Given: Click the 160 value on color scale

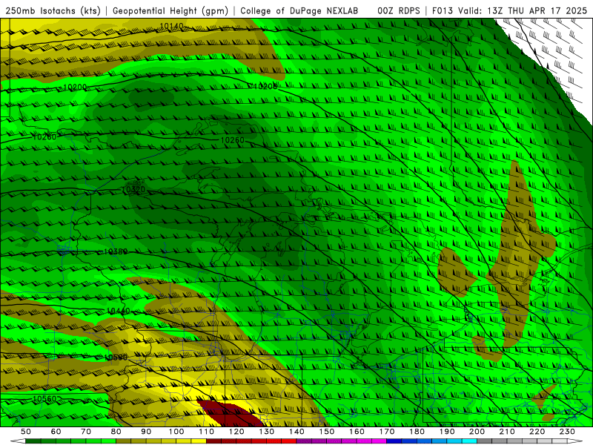Looking at the screenshot, I should click(357, 432).
